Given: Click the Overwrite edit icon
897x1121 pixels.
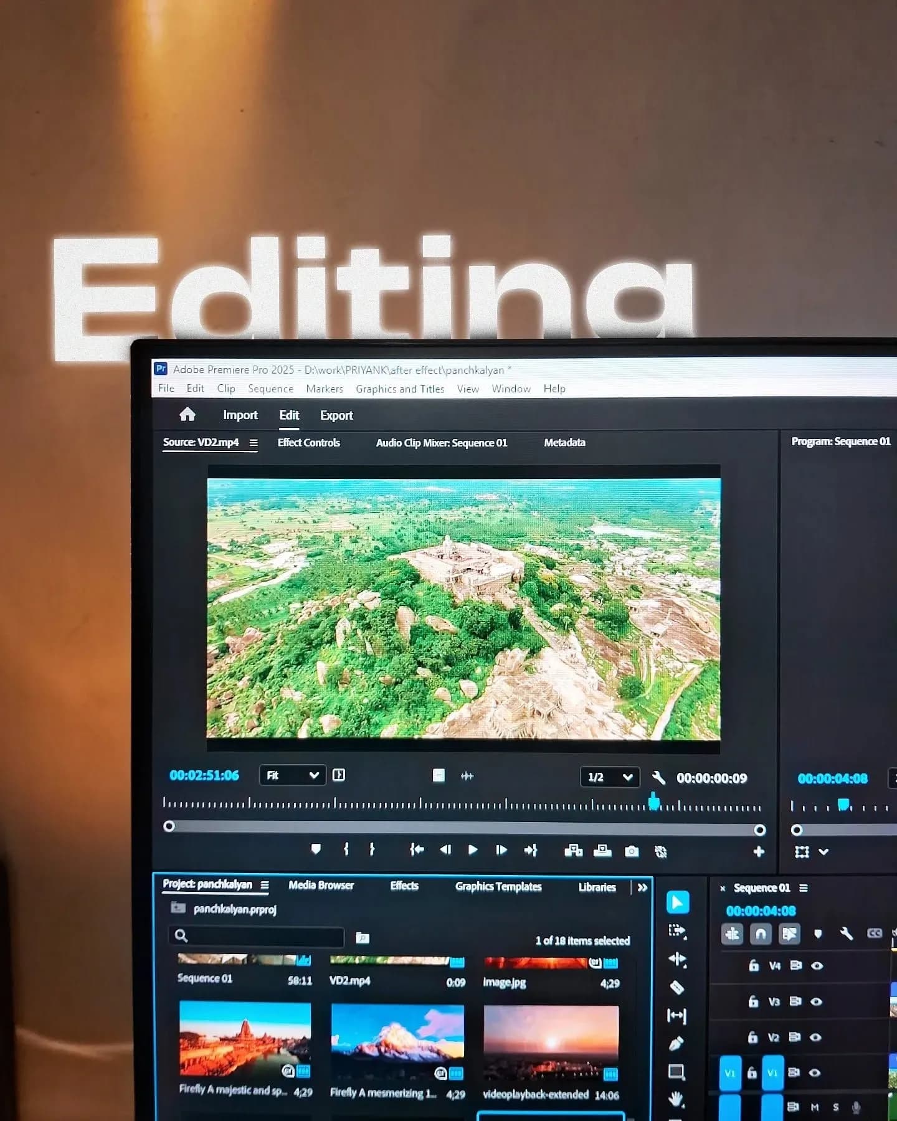Looking at the screenshot, I should pyautogui.click(x=602, y=851).
